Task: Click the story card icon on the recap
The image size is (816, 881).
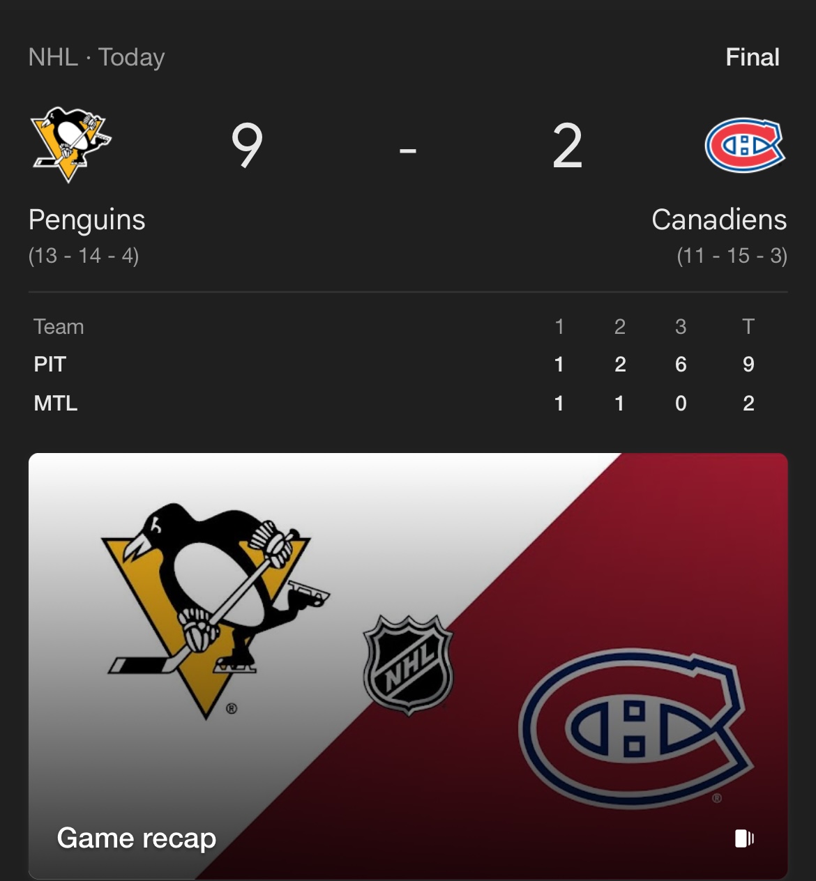Action: tap(744, 838)
